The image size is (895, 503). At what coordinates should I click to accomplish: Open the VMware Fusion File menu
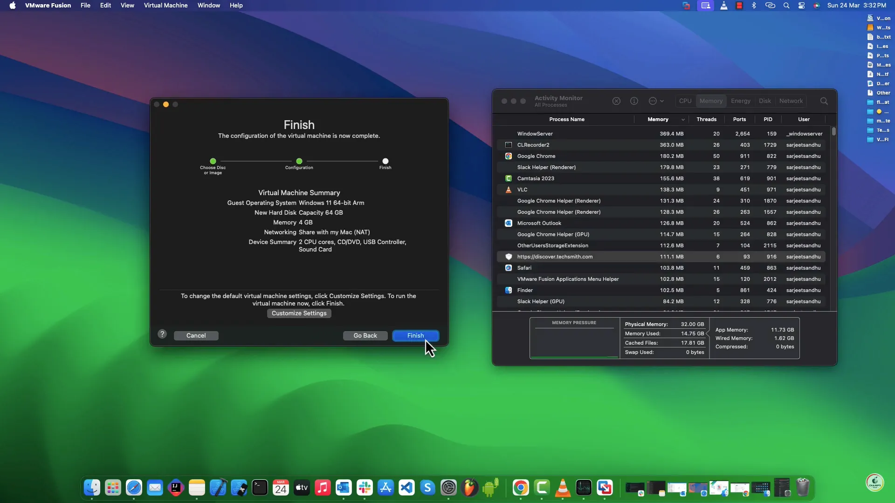[x=85, y=6]
